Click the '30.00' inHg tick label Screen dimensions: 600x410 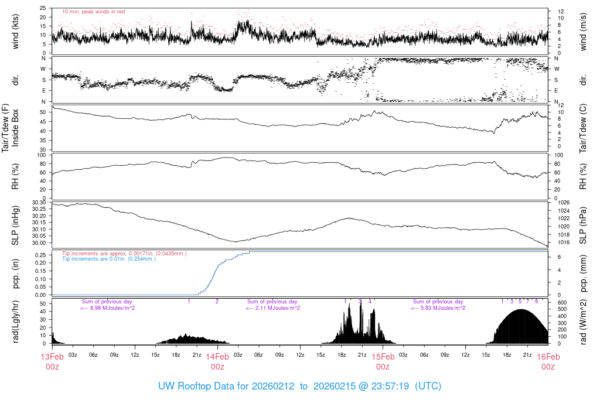[x=39, y=243]
